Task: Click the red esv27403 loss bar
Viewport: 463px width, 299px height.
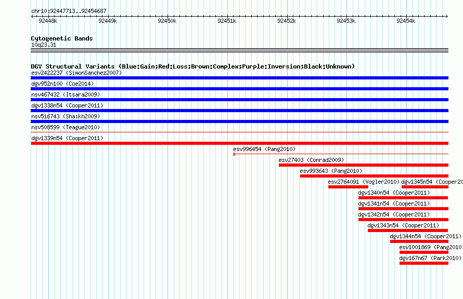Action: pos(364,165)
